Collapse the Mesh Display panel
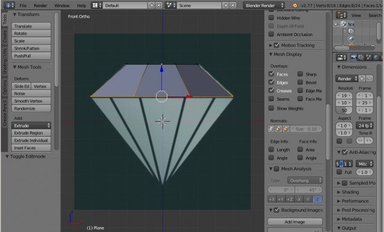 271,55
